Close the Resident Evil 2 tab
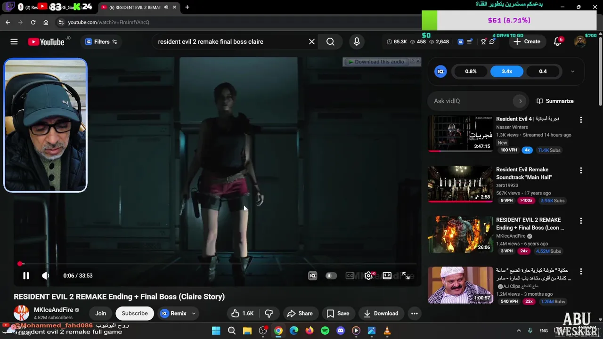 click(174, 7)
